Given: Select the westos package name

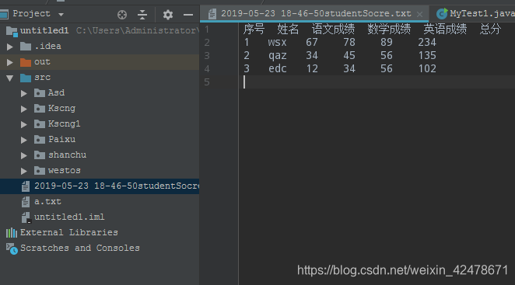Looking at the screenshot, I should pyautogui.click(x=65, y=170).
